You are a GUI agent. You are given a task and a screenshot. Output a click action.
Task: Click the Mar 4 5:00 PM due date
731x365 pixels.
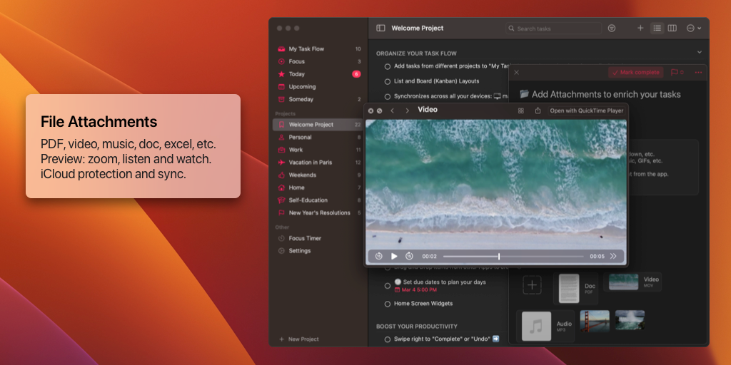(x=415, y=289)
